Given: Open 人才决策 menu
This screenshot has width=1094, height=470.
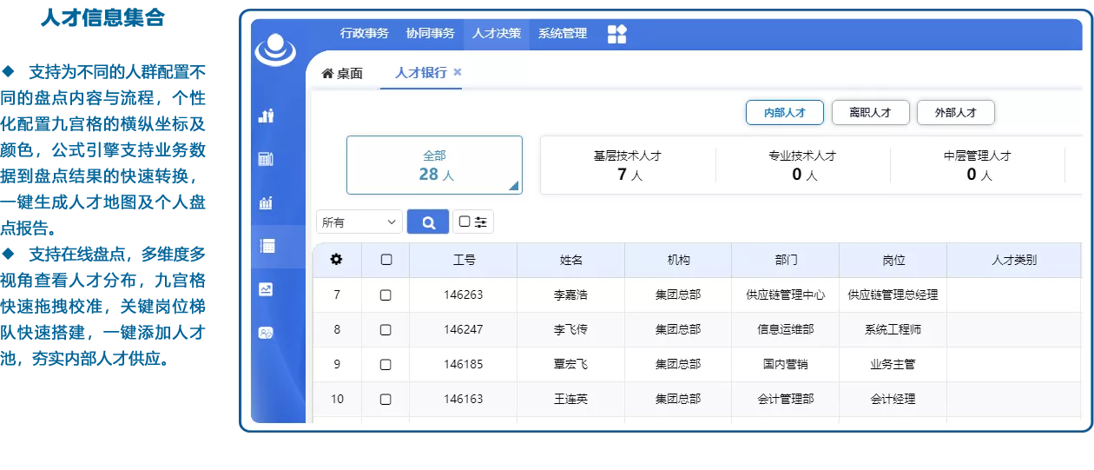Looking at the screenshot, I should pyautogui.click(x=497, y=34).
